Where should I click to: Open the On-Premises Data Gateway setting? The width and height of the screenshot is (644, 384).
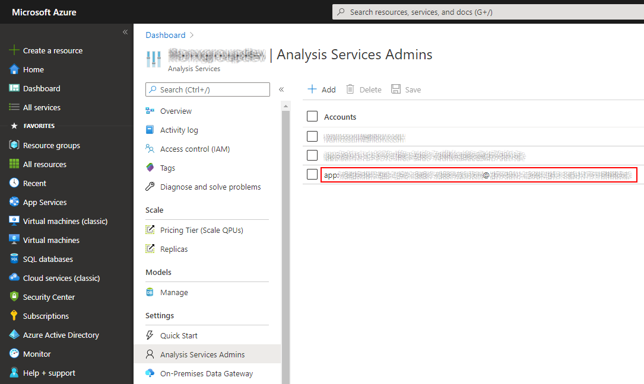point(206,373)
